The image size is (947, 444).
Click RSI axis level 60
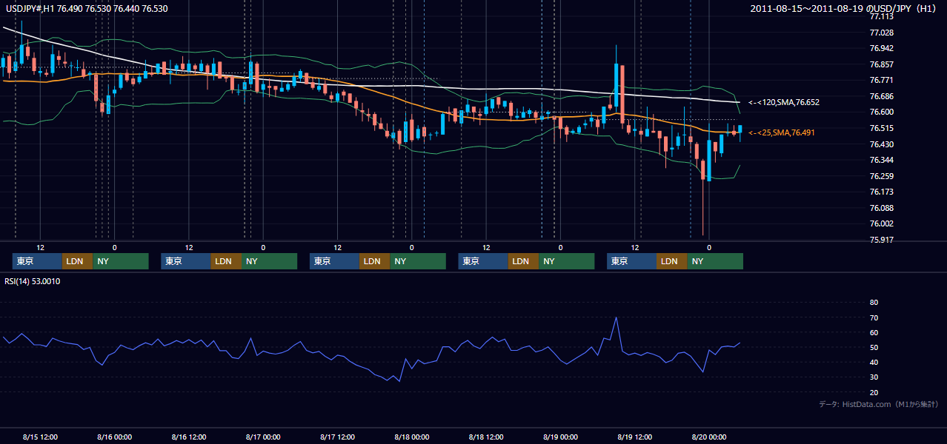point(874,332)
